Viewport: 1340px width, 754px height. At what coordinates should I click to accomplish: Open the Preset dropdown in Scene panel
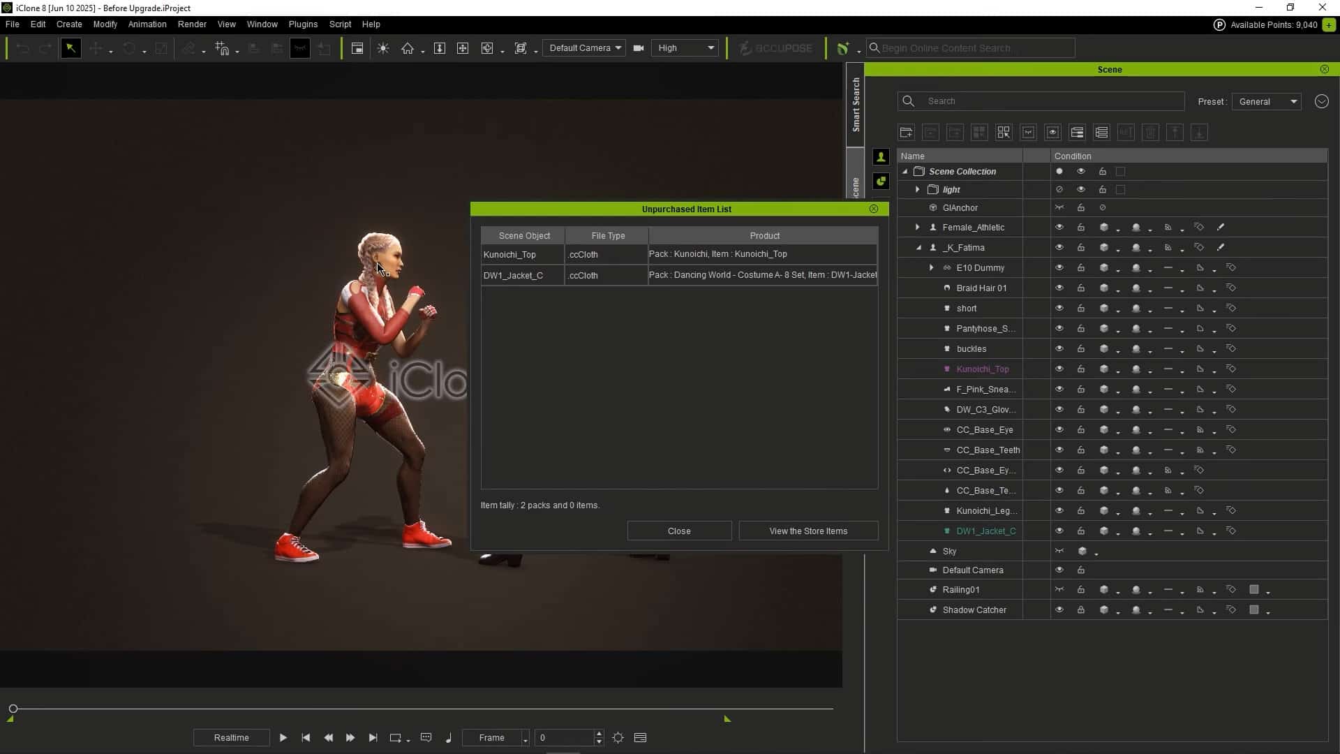click(x=1265, y=101)
